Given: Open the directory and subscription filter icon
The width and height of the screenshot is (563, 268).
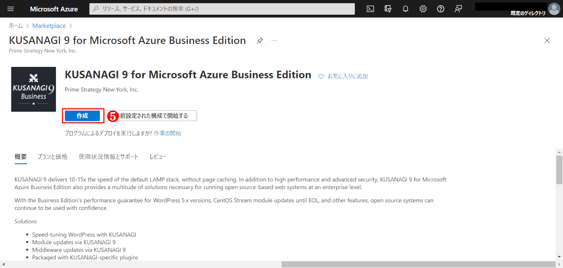Looking at the screenshot, I should (388, 9).
